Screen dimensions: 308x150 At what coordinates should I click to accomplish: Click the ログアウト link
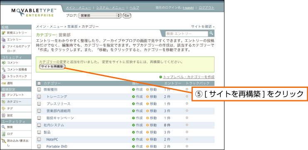[207, 7]
